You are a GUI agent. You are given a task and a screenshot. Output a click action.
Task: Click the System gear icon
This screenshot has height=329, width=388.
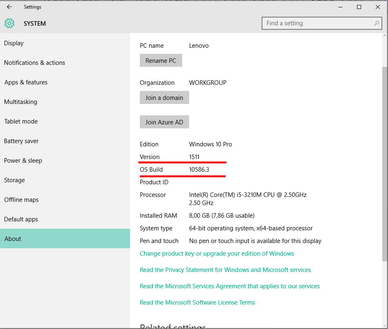tap(9, 23)
